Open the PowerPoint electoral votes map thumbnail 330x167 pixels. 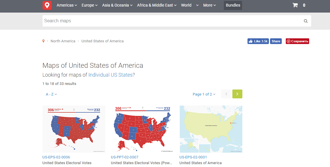coord(142,129)
